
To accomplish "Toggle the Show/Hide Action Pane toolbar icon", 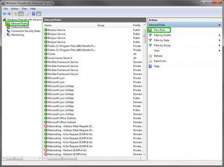I will [x=39, y=14].
